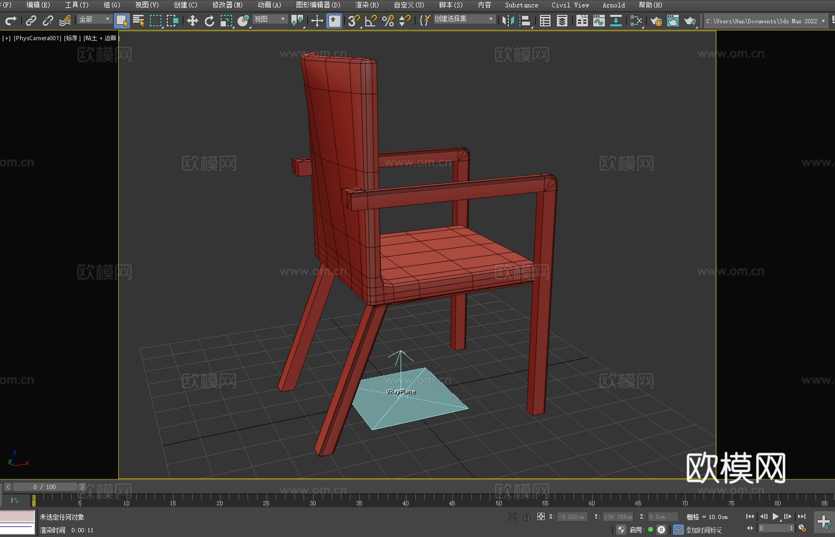This screenshot has width=835, height=537.
Task: Toggle Isolate Selection icon in status bar
Action: (512, 516)
